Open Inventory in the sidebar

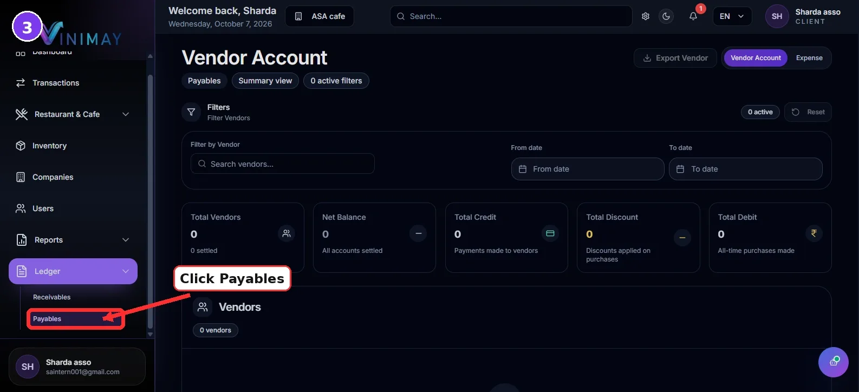pyautogui.click(x=73, y=146)
